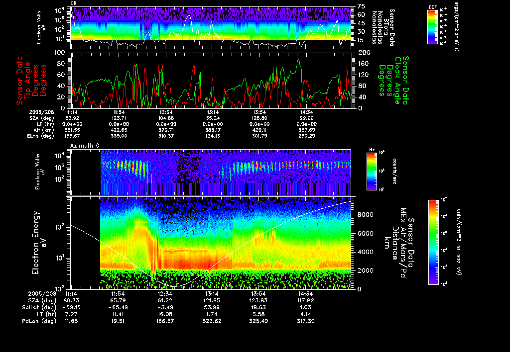Click the Alt value 381.55
Viewport: 510px width, 352px height.
click(72, 130)
